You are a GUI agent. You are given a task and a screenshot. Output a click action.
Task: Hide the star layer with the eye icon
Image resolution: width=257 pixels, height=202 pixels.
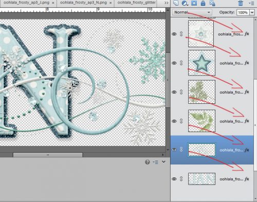pos(174,63)
